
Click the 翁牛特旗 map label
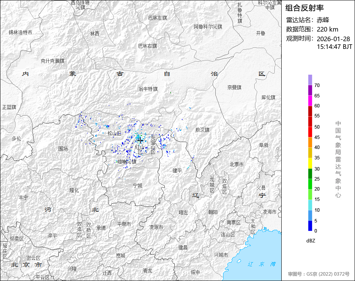[148, 89]
